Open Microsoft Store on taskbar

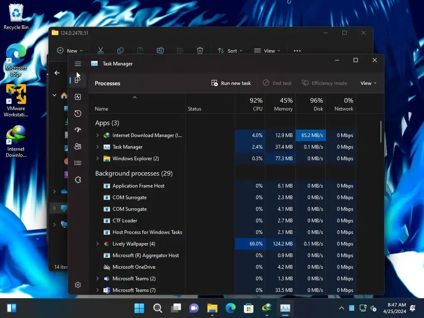coord(248,308)
